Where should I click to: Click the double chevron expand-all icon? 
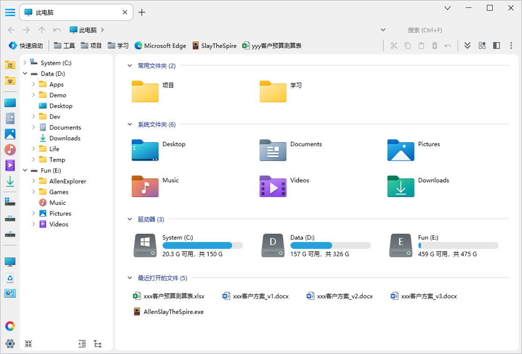tap(467, 46)
